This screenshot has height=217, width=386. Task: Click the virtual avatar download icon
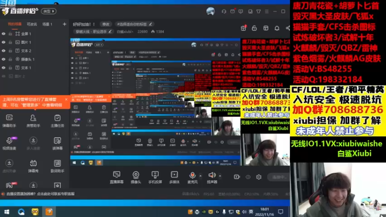coord(9,163)
